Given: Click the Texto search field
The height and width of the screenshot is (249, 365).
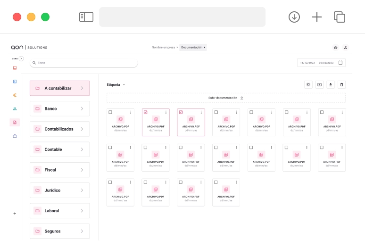Looking at the screenshot, I should (84, 63).
